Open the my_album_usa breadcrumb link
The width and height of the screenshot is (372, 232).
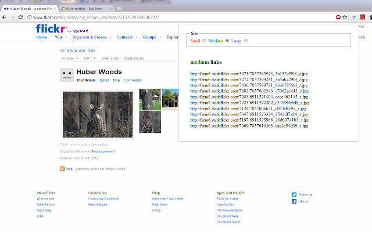[x=72, y=50]
